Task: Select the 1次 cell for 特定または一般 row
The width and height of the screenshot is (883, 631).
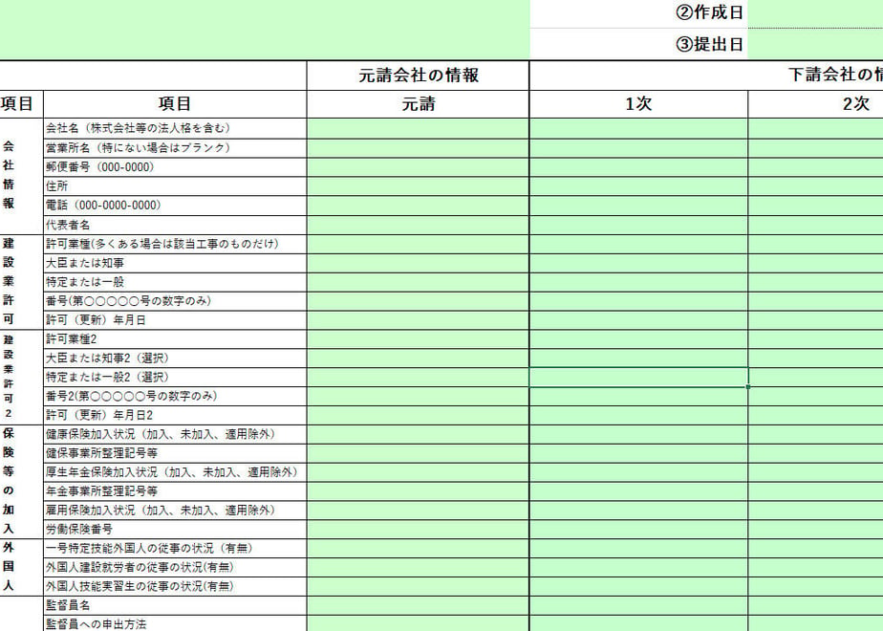Action: pyautogui.click(x=638, y=282)
